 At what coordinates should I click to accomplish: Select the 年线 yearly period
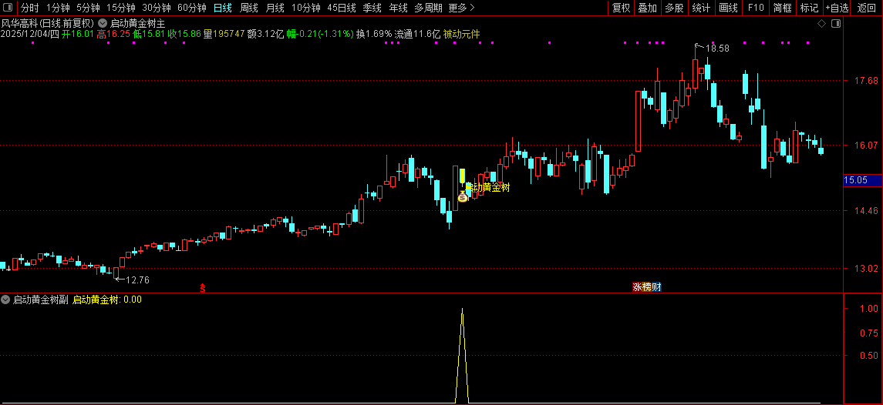(398, 8)
